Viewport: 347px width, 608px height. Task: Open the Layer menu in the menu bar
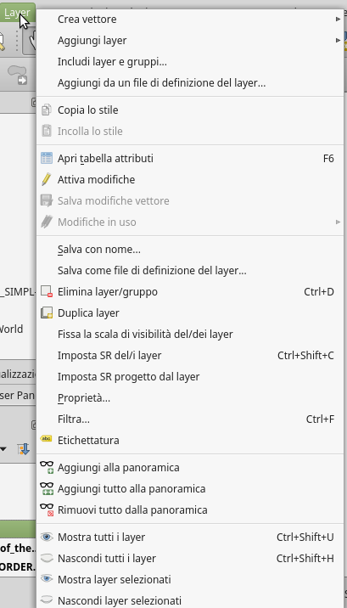pos(18,13)
